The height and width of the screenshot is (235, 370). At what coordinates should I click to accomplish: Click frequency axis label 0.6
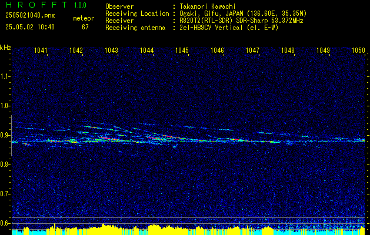[x=5, y=223]
